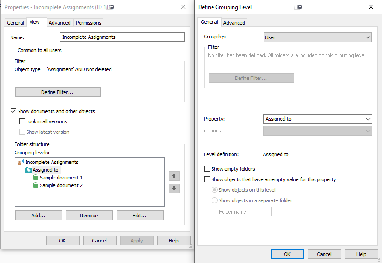Select Assigned to grouping level row

coord(46,170)
